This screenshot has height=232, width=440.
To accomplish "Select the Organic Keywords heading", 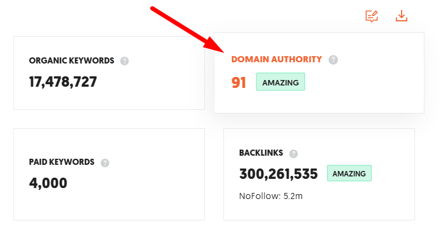I will [71, 60].
